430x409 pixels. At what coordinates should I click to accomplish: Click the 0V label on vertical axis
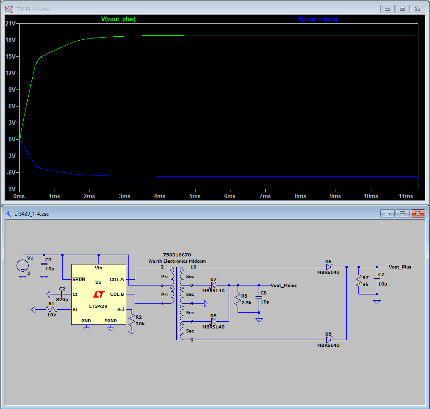point(12,139)
